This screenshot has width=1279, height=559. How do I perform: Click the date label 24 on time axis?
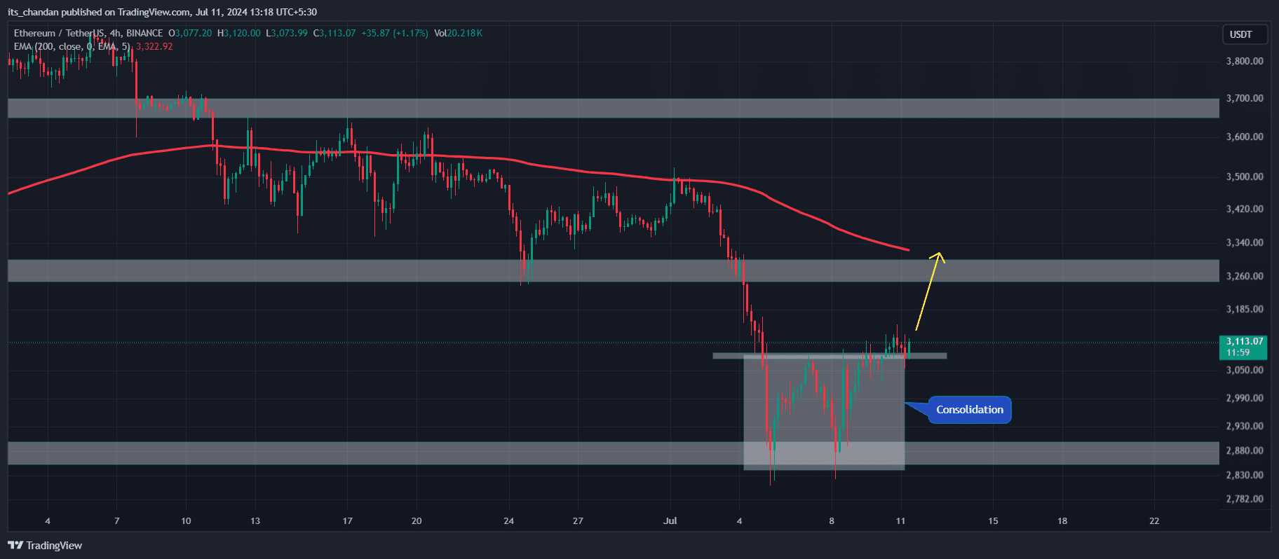[509, 520]
